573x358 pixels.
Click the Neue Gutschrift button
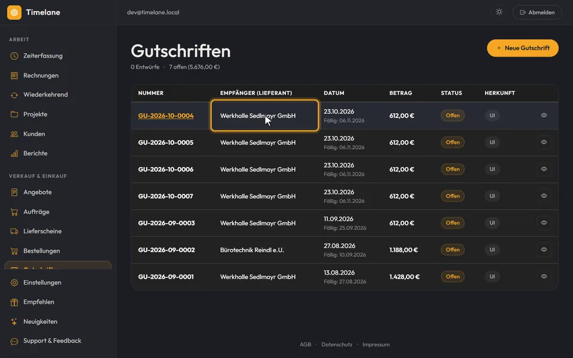(x=523, y=48)
